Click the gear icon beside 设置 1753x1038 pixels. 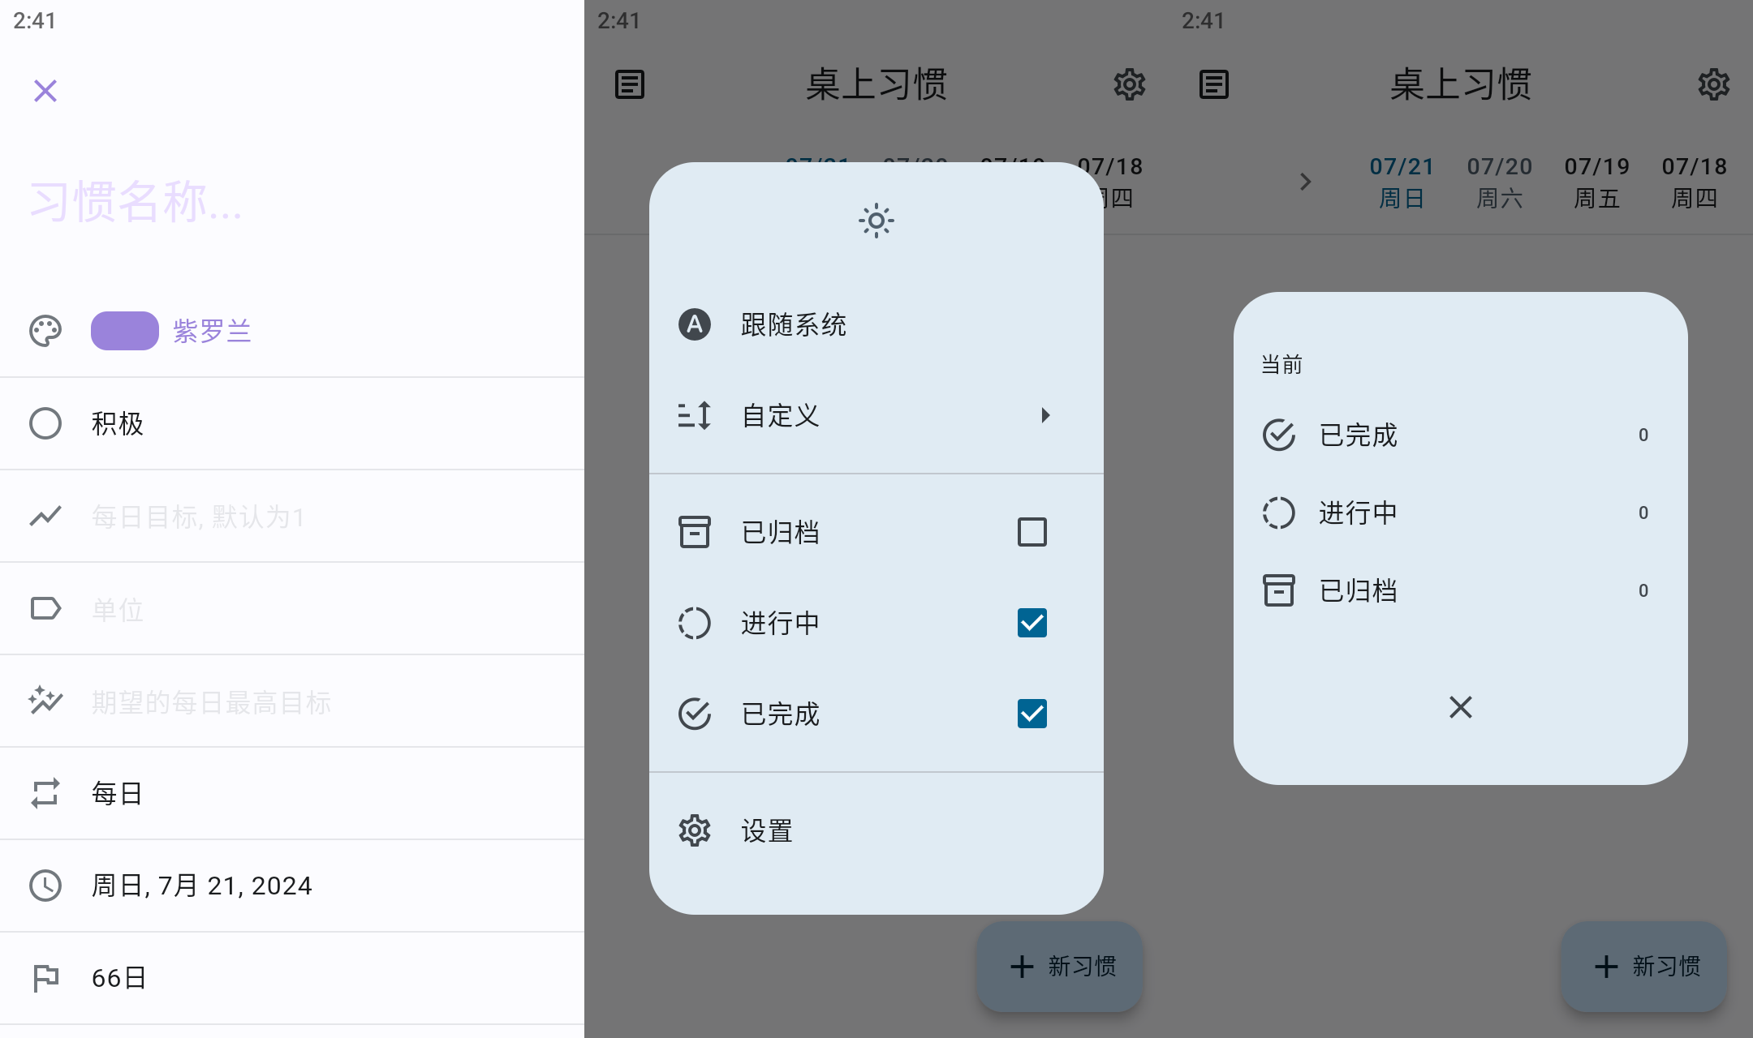pos(695,830)
